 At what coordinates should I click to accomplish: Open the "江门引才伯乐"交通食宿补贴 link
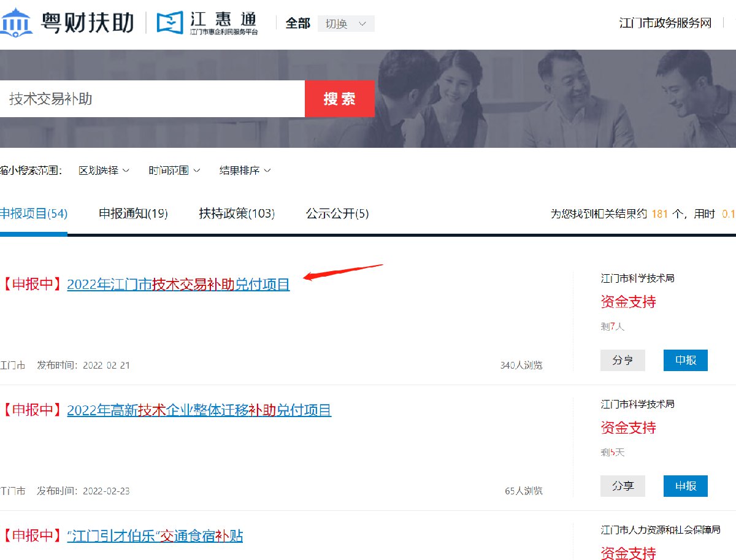tap(155, 536)
